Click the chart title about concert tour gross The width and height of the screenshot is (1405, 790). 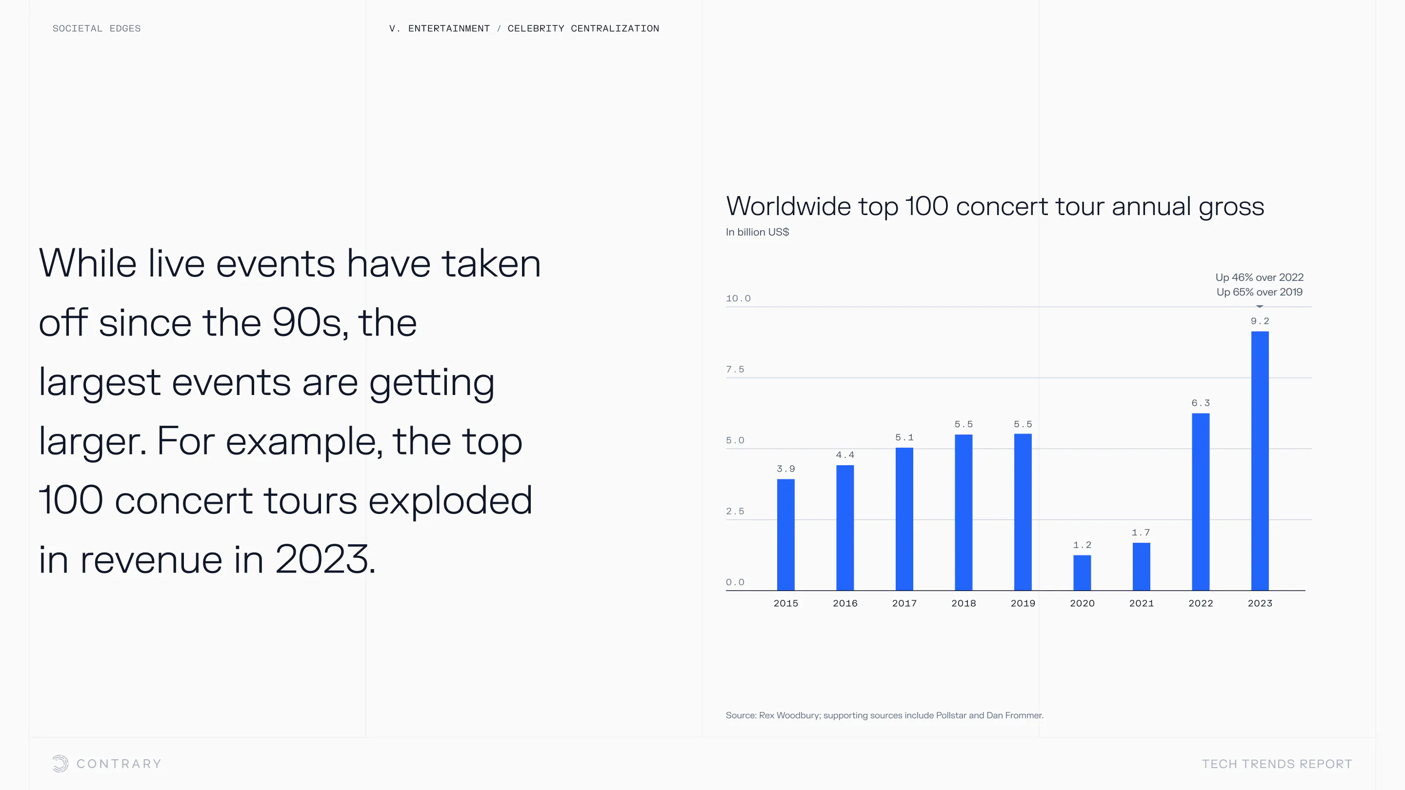pos(994,206)
